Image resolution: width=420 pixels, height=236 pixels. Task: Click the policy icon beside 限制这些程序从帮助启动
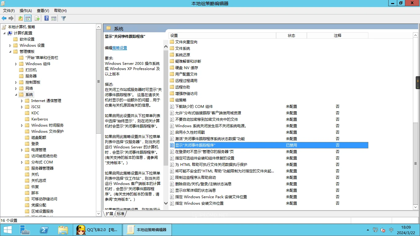point(172,177)
